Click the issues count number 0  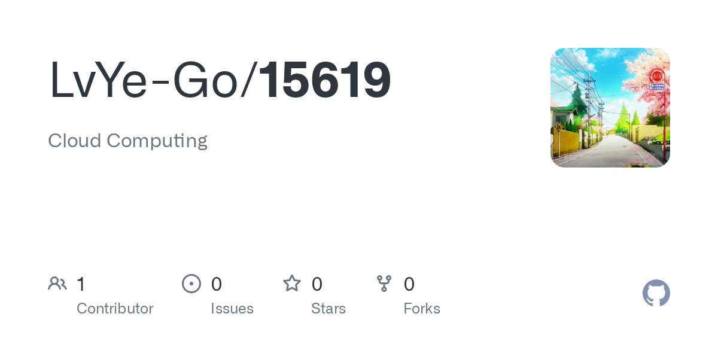217,284
